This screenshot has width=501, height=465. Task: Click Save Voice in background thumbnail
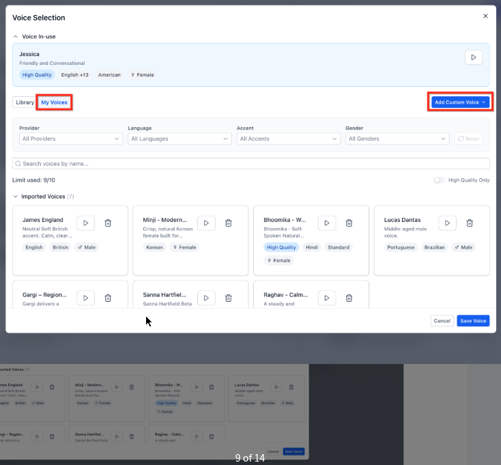294,451
